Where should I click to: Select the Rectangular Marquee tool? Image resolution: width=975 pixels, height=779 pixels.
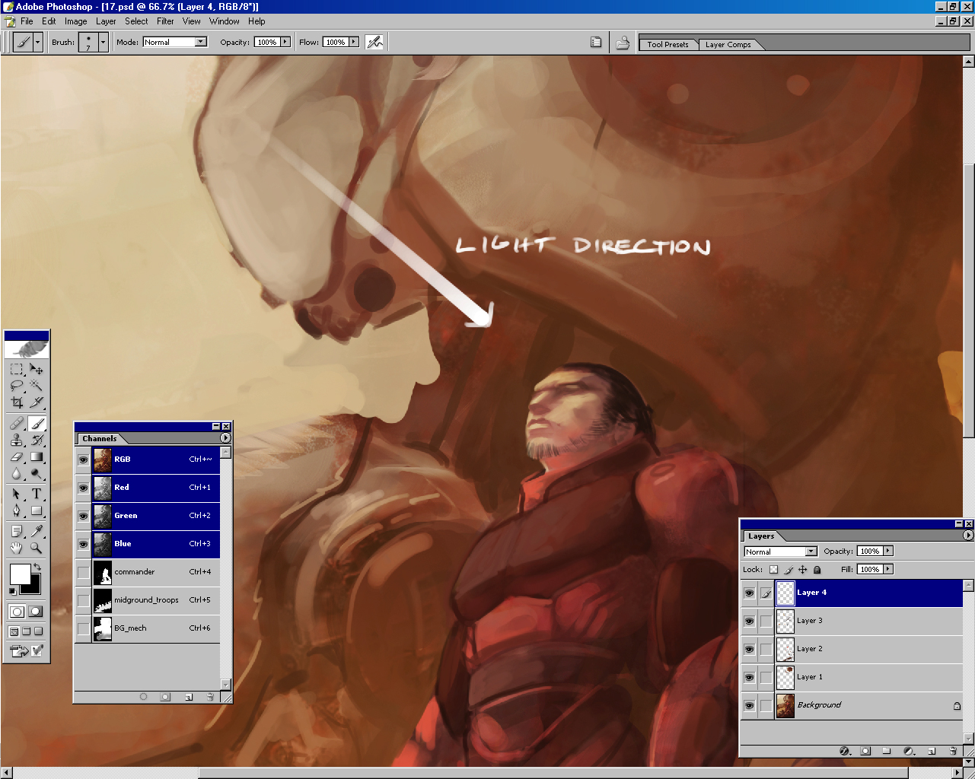click(x=17, y=370)
